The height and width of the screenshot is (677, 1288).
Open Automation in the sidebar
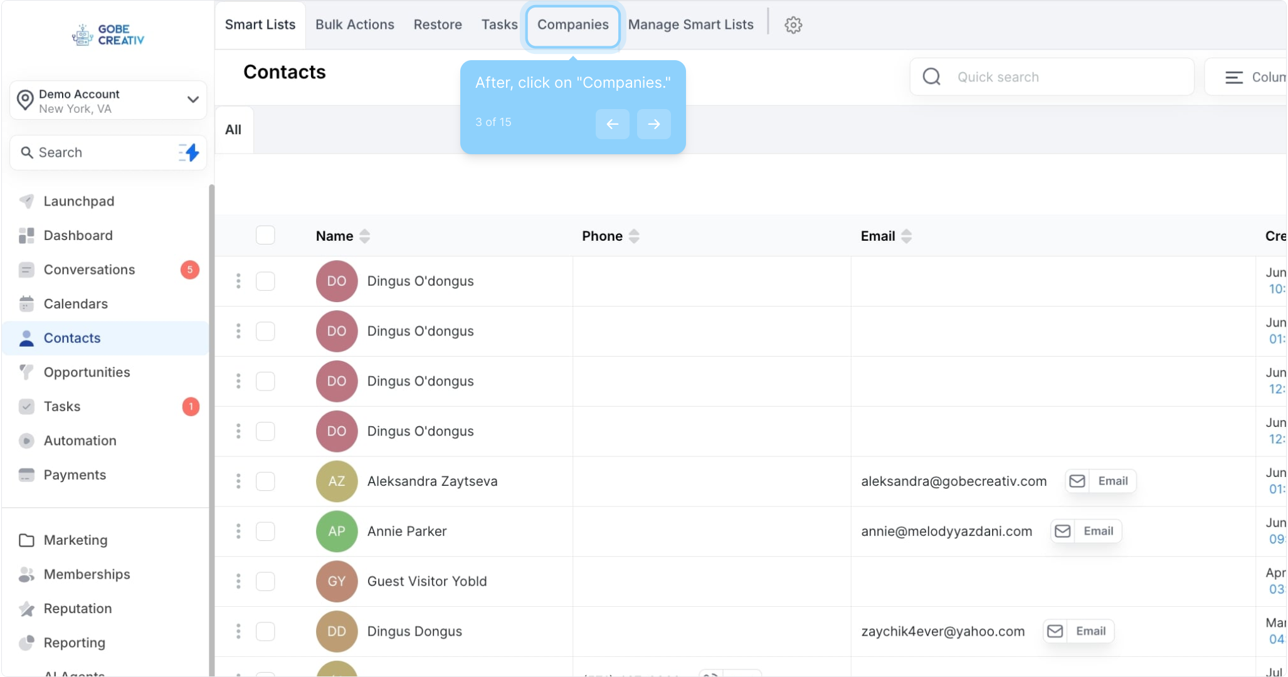80,441
